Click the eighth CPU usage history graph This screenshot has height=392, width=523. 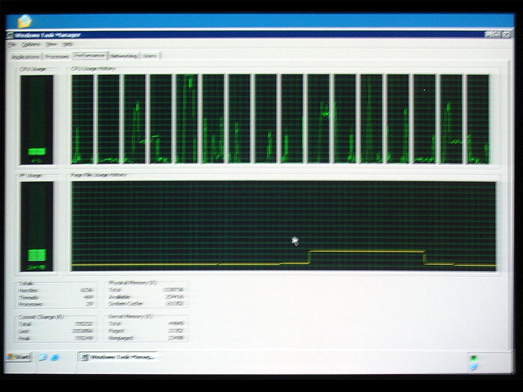[266, 118]
